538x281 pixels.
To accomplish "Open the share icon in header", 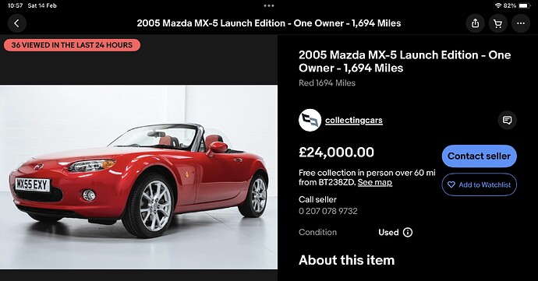I will click(x=475, y=23).
